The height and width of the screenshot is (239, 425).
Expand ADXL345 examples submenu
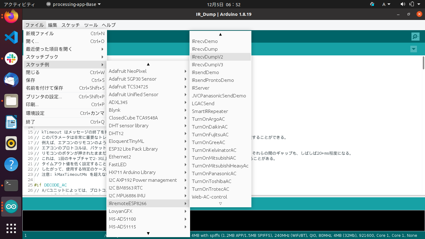tap(148, 102)
